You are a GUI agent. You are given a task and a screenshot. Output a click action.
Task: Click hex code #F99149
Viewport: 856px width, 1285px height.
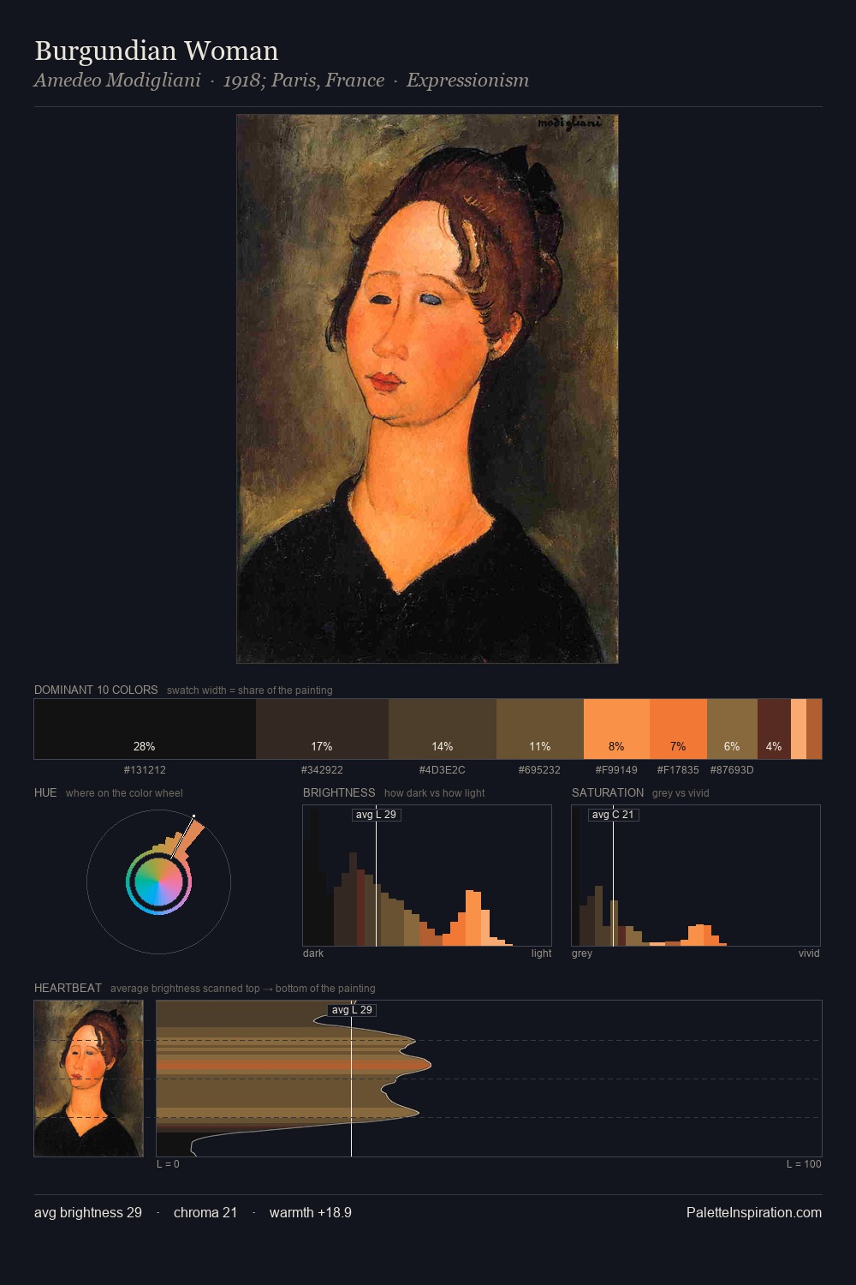point(616,770)
